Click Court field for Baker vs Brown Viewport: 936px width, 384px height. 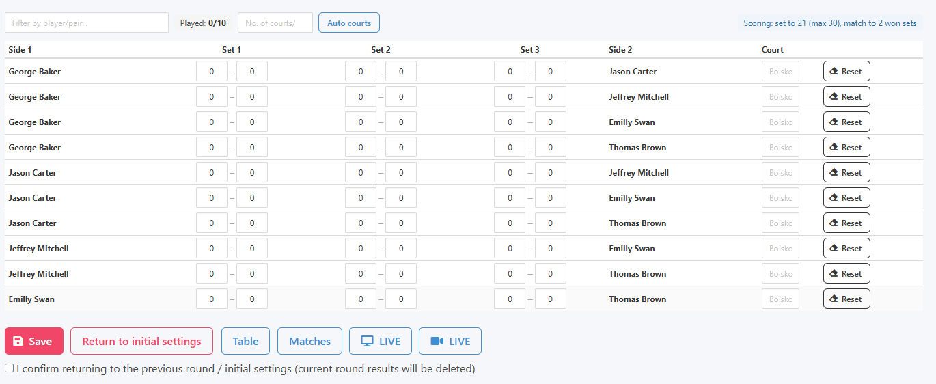pos(780,147)
